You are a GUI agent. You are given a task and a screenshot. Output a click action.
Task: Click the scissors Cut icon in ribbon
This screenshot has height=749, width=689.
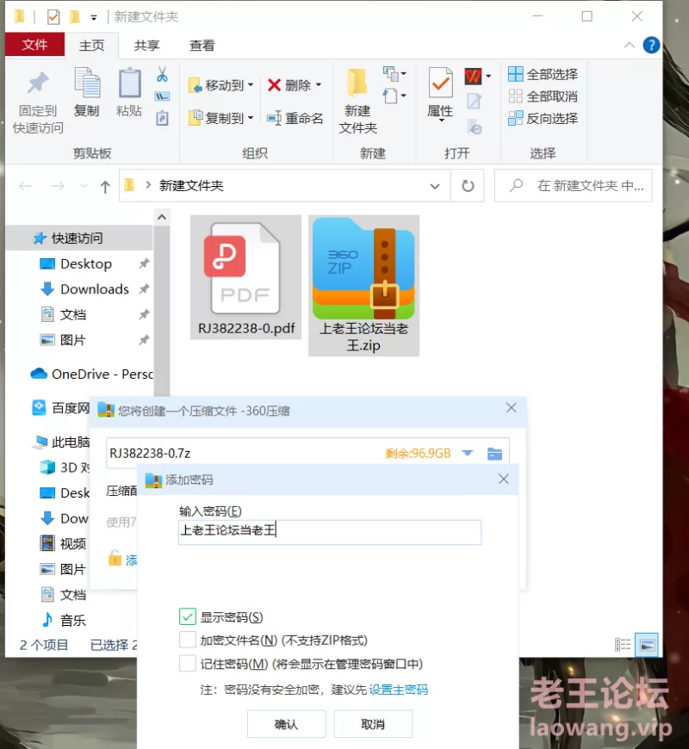coord(162,75)
